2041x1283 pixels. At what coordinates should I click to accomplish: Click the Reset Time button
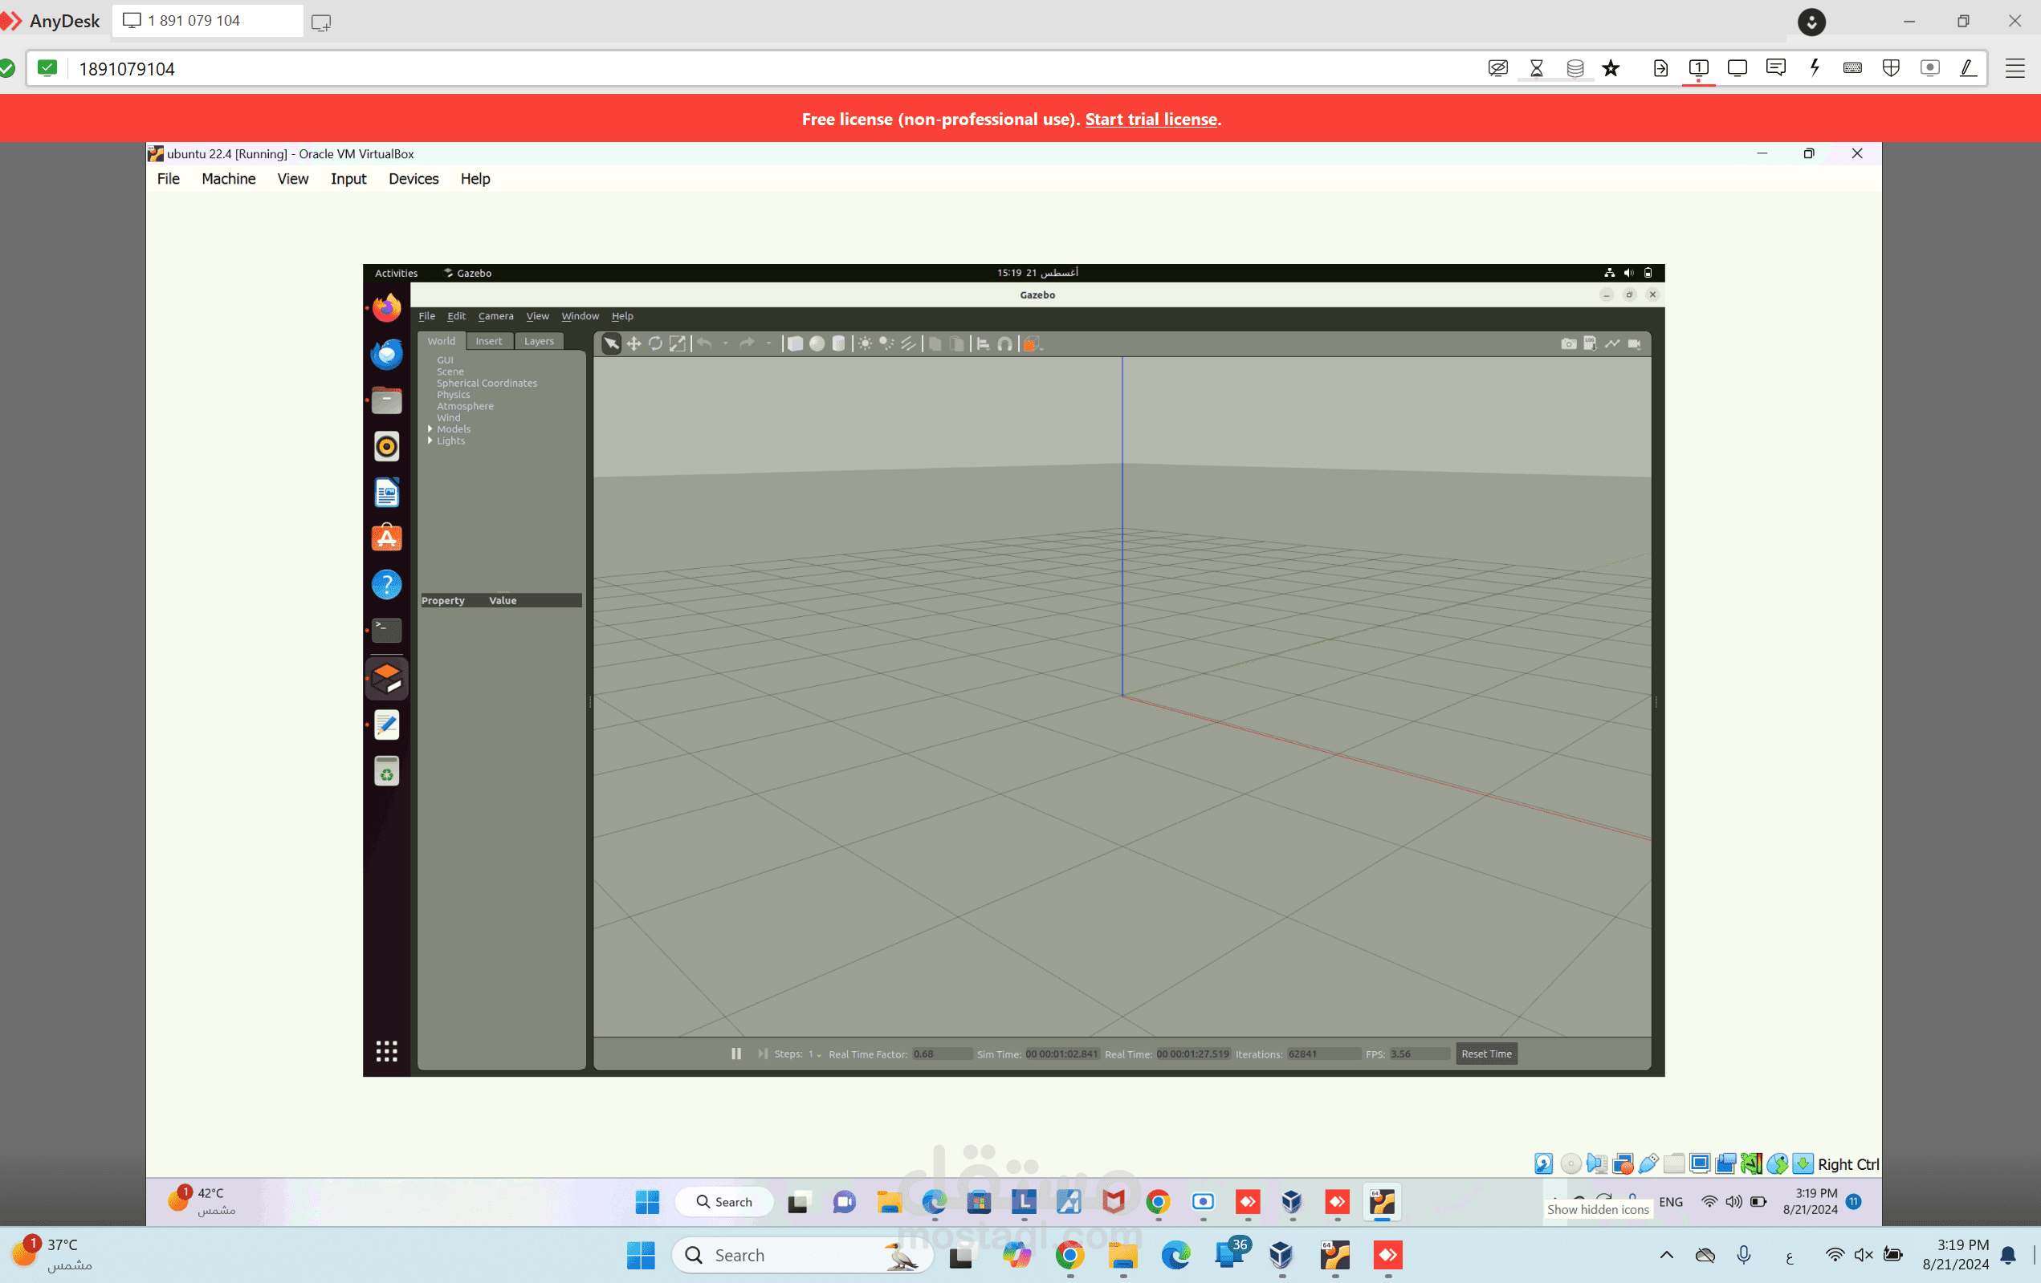tap(1486, 1054)
